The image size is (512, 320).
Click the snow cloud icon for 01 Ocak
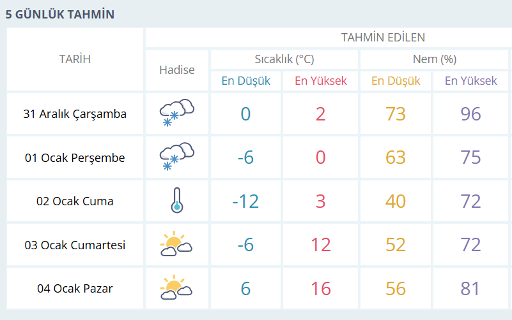click(x=176, y=157)
